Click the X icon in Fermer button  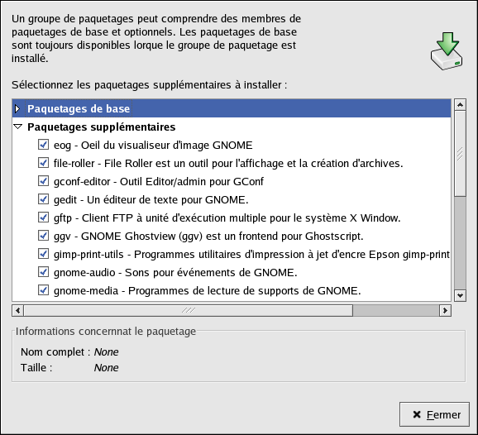tap(417, 414)
